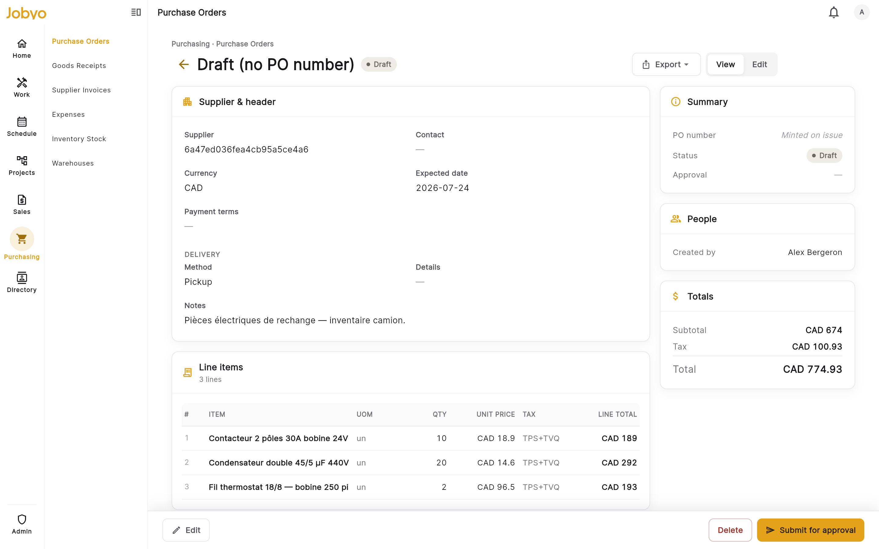Delete this draft purchase order
Viewport: 879px width, 549px height.
pyautogui.click(x=730, y=530)
